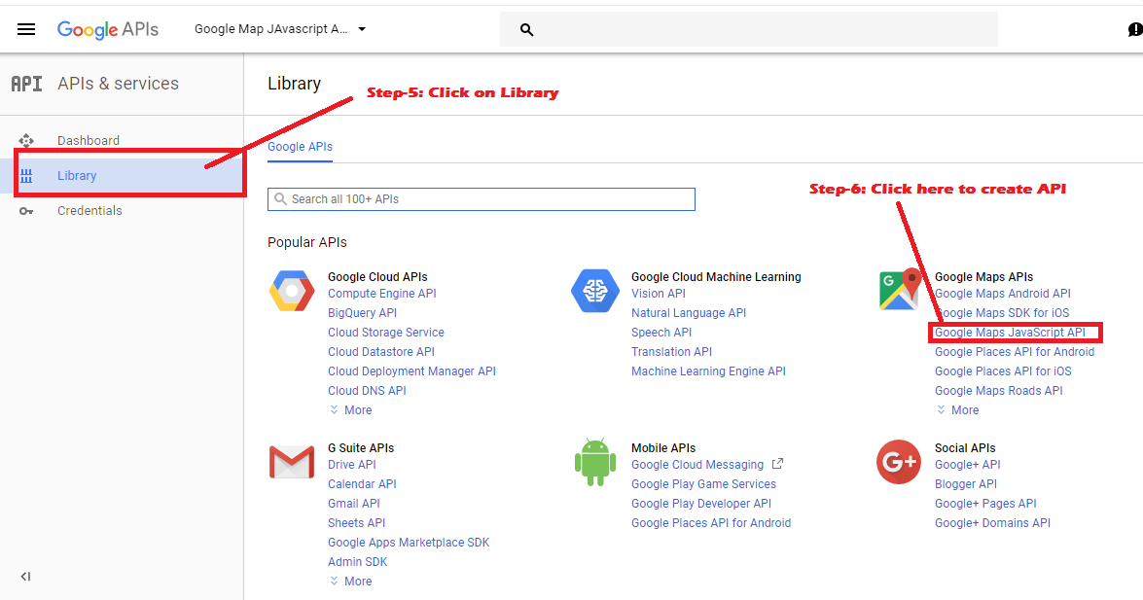Open the project selector dropdown
Screen dimensions: 1143x600
coord(280,29)
